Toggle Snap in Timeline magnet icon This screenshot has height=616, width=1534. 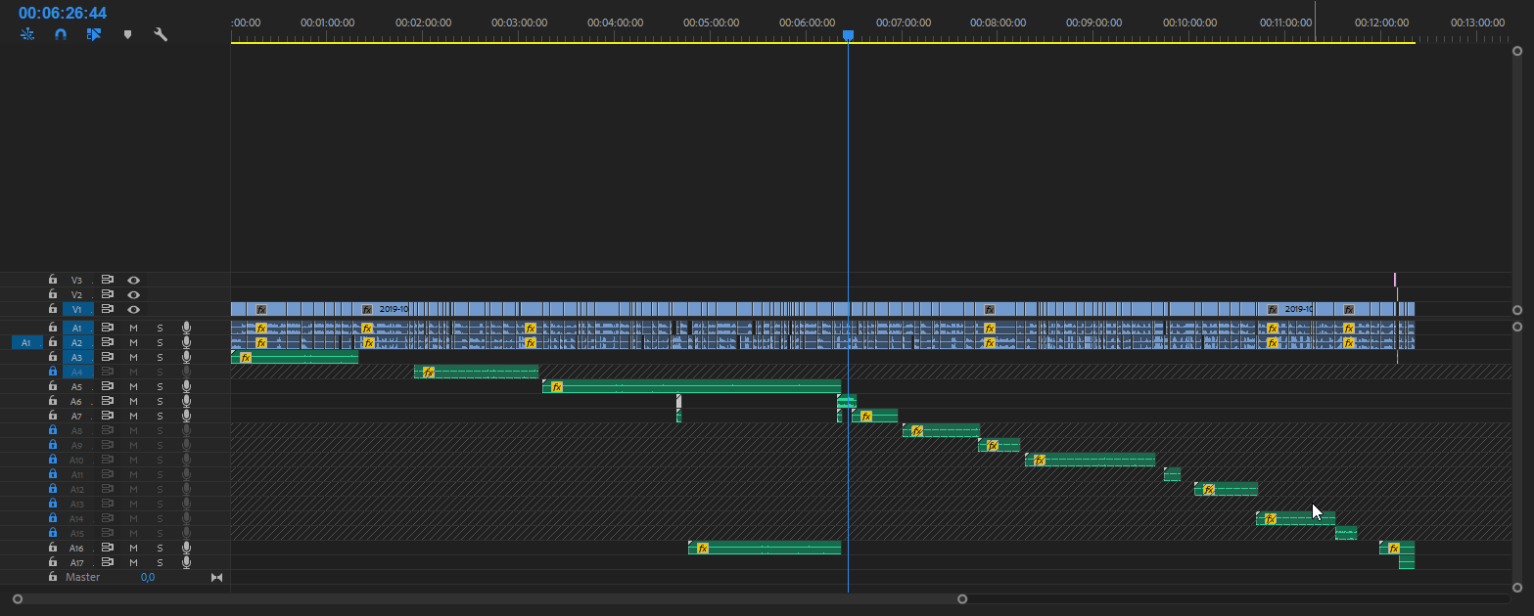pyautogui.click(x=61, y=34)
